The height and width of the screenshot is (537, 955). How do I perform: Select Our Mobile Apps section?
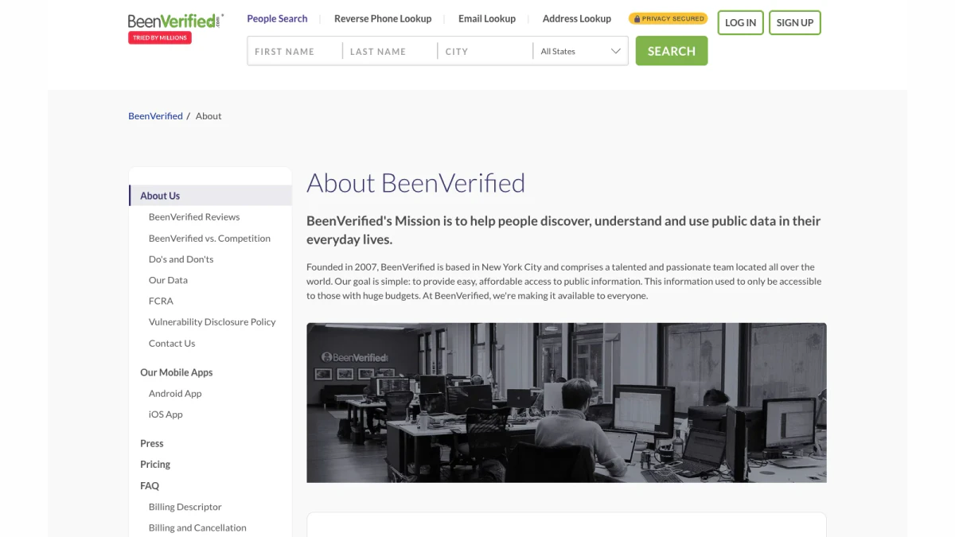pyautogui.click(x=177, y=372)
